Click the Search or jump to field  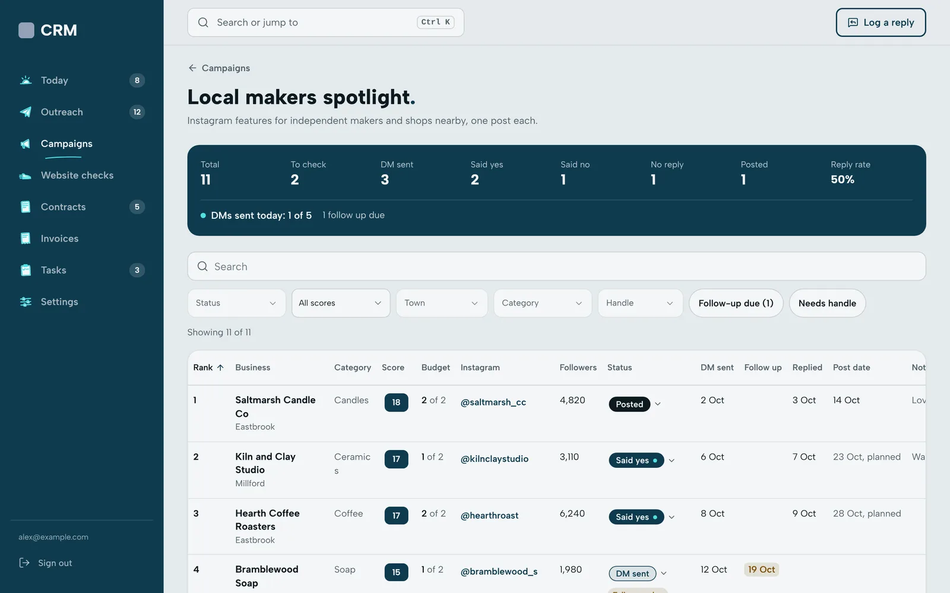325,23
